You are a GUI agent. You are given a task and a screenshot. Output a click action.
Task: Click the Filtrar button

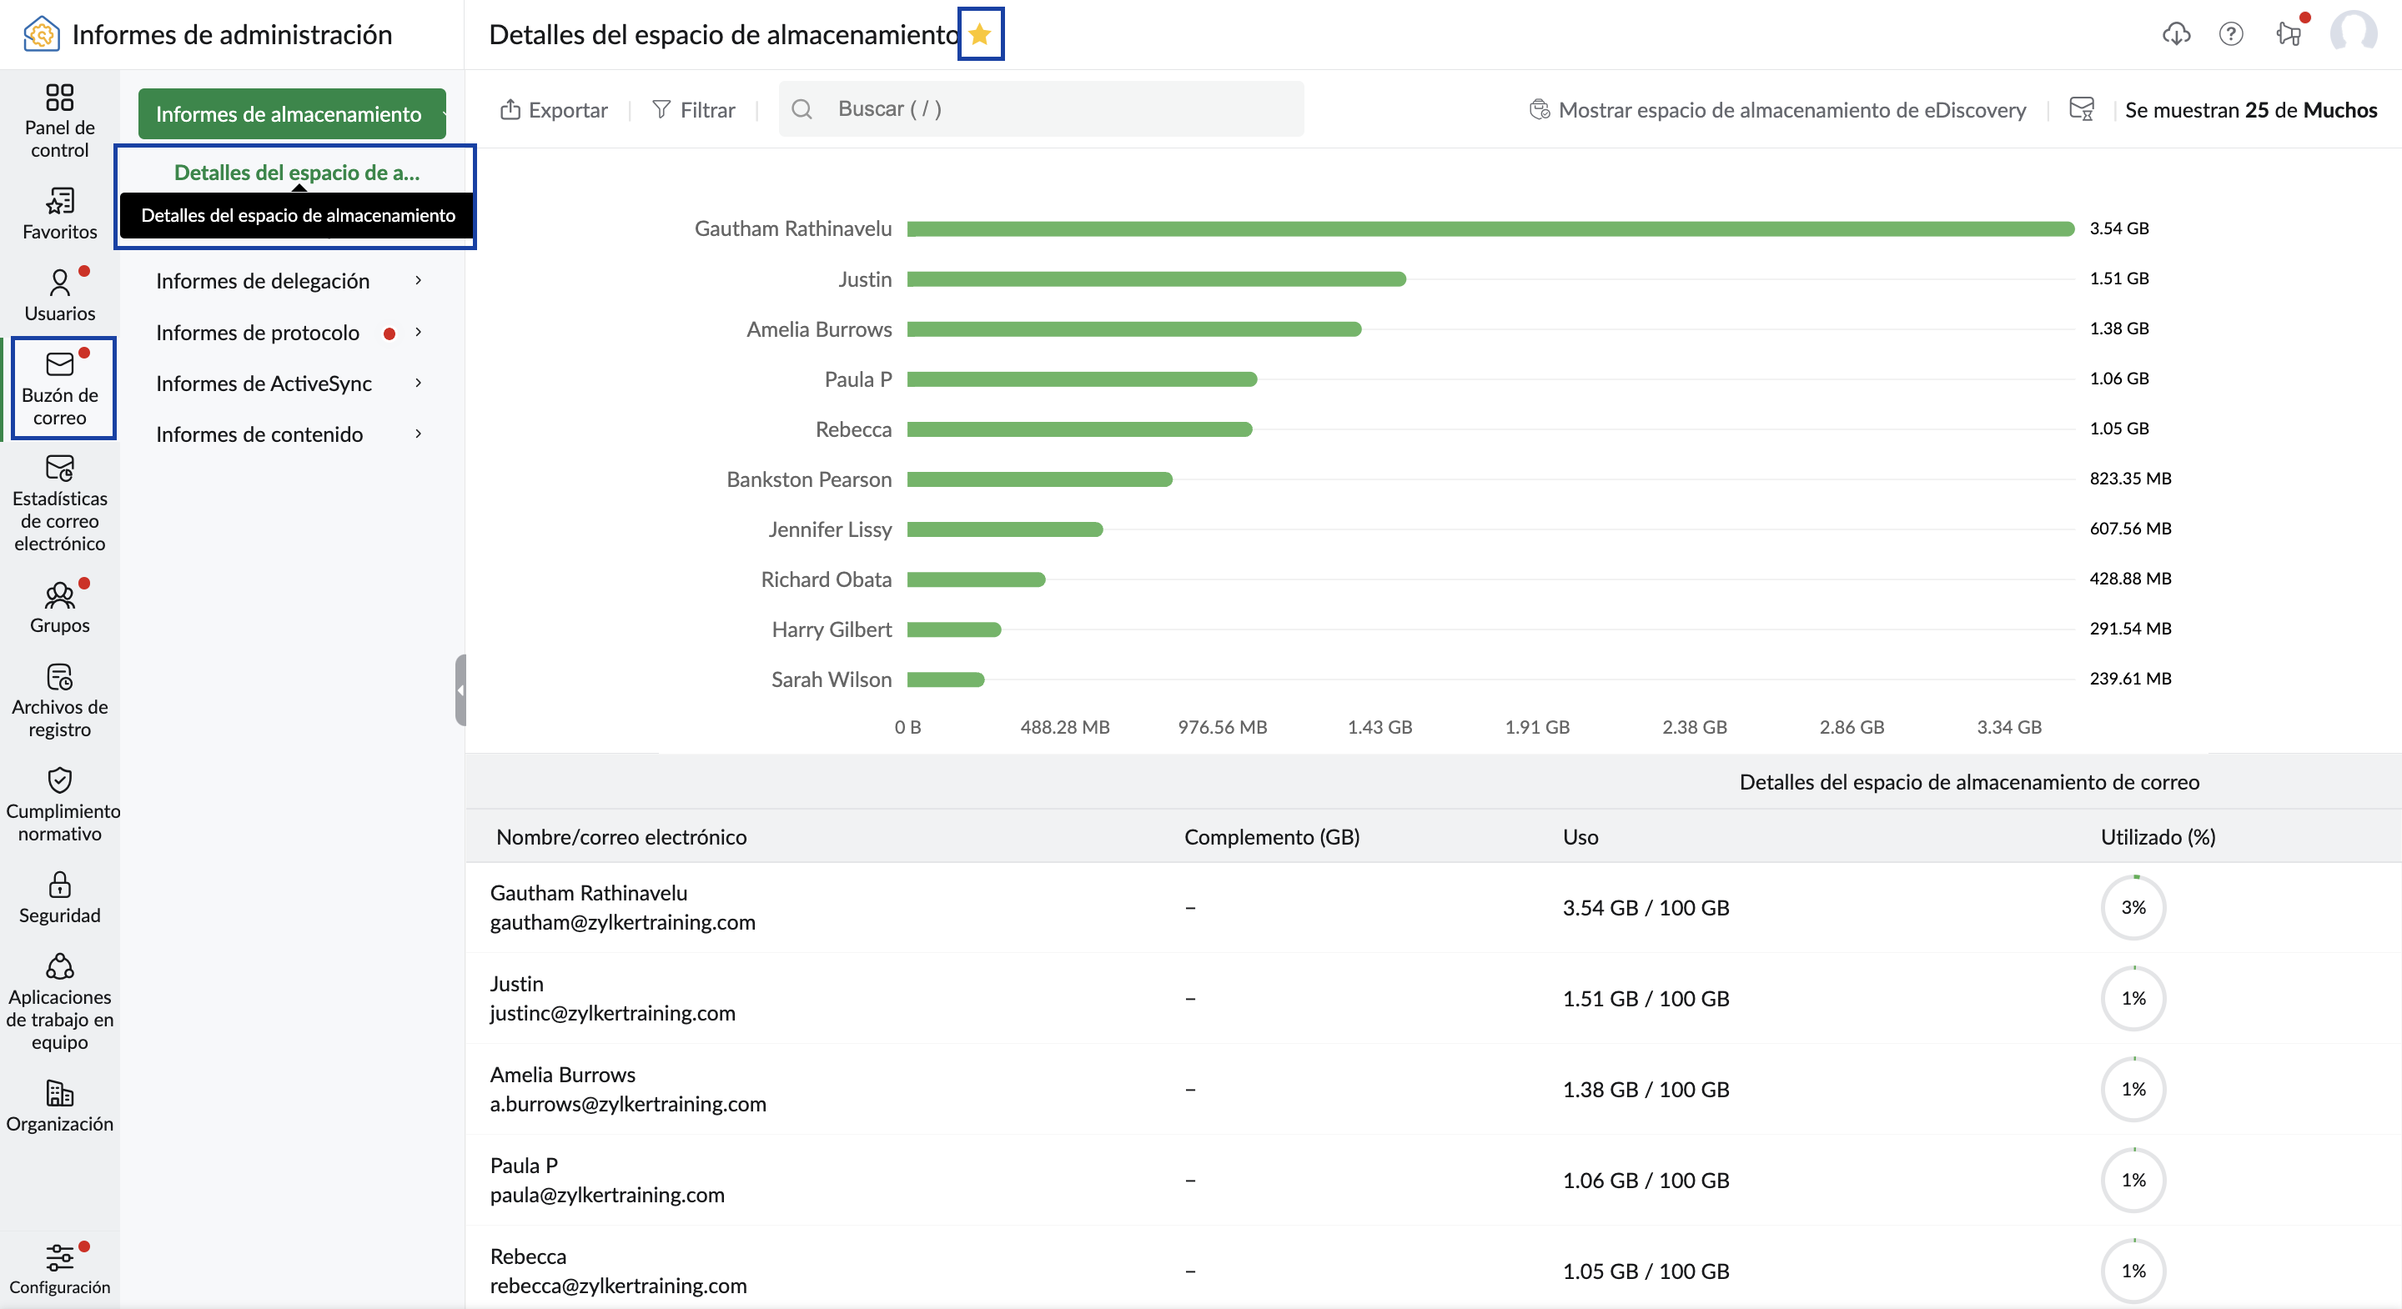pos(694,110)
